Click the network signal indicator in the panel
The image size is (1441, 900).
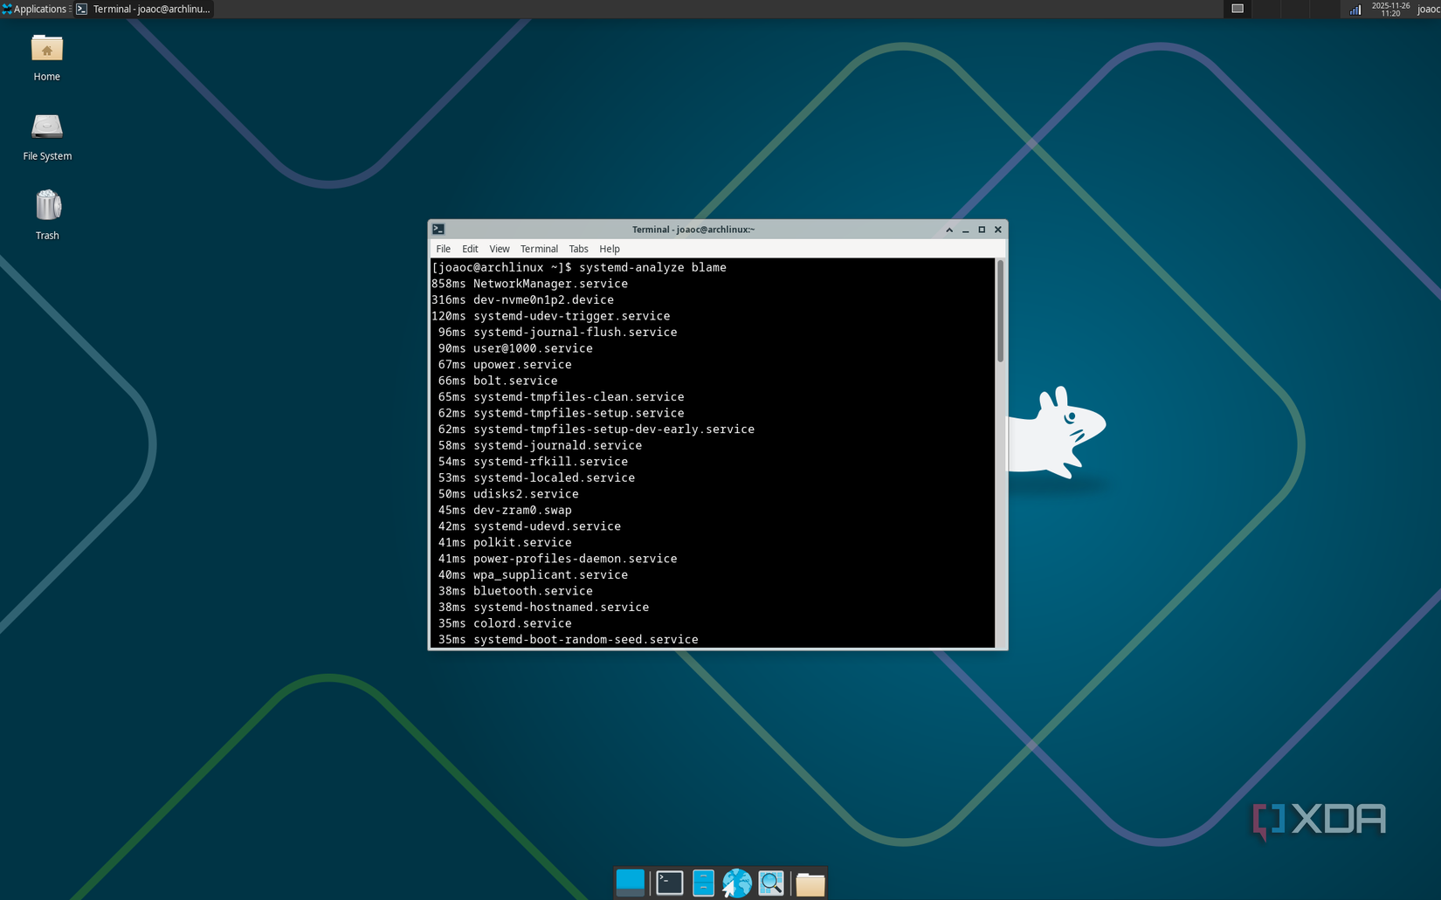point(1355,9)
